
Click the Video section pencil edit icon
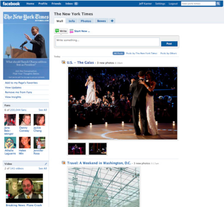tap(46, 164)
